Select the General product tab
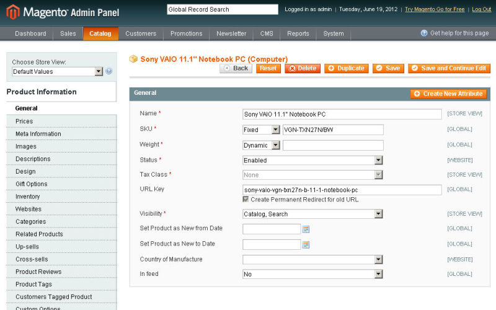496x310 pixels. click(x=61, y=108)
